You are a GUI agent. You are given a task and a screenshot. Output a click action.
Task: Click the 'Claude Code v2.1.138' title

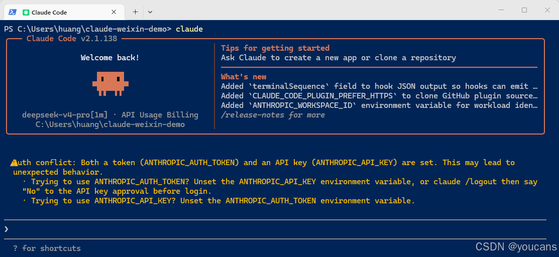coord(72,39)
